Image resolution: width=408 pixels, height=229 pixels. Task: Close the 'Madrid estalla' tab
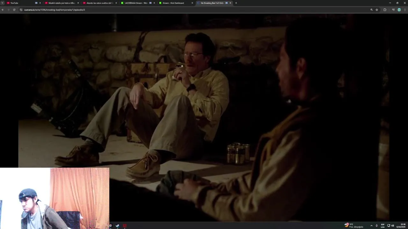[78, 3]
